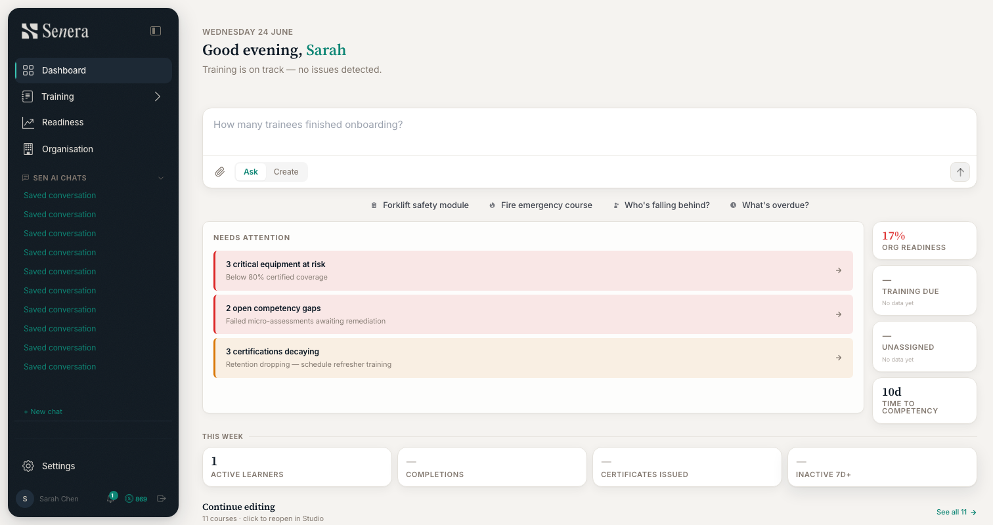Click the green Sarah greeting name
Image resolution: width=993 pixels, height=525 pixels.
(x=326, y=51)
